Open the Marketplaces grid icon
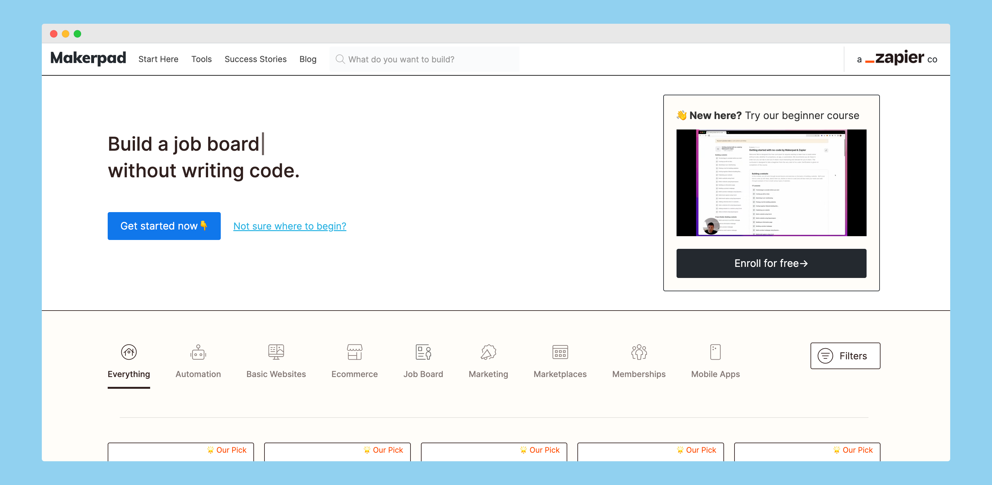Viewport: 992px width, 485px height. point(560,352)
